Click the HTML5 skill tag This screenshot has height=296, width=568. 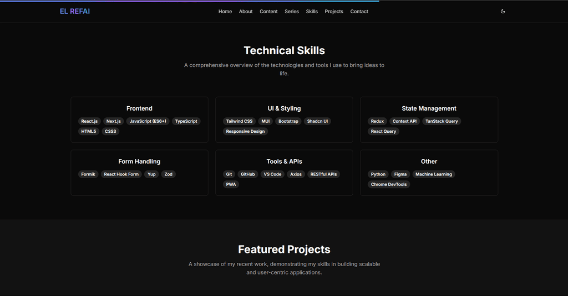tap(88, 132)
